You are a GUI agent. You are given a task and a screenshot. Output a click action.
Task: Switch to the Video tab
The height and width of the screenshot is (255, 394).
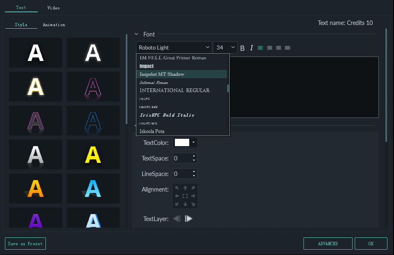[53, 7]
